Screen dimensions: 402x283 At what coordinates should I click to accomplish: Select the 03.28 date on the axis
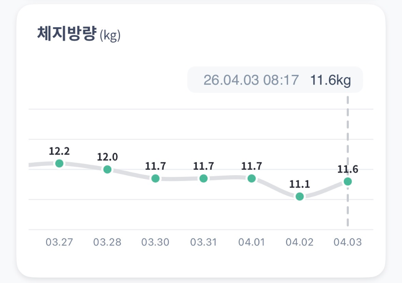pos(107,242)
